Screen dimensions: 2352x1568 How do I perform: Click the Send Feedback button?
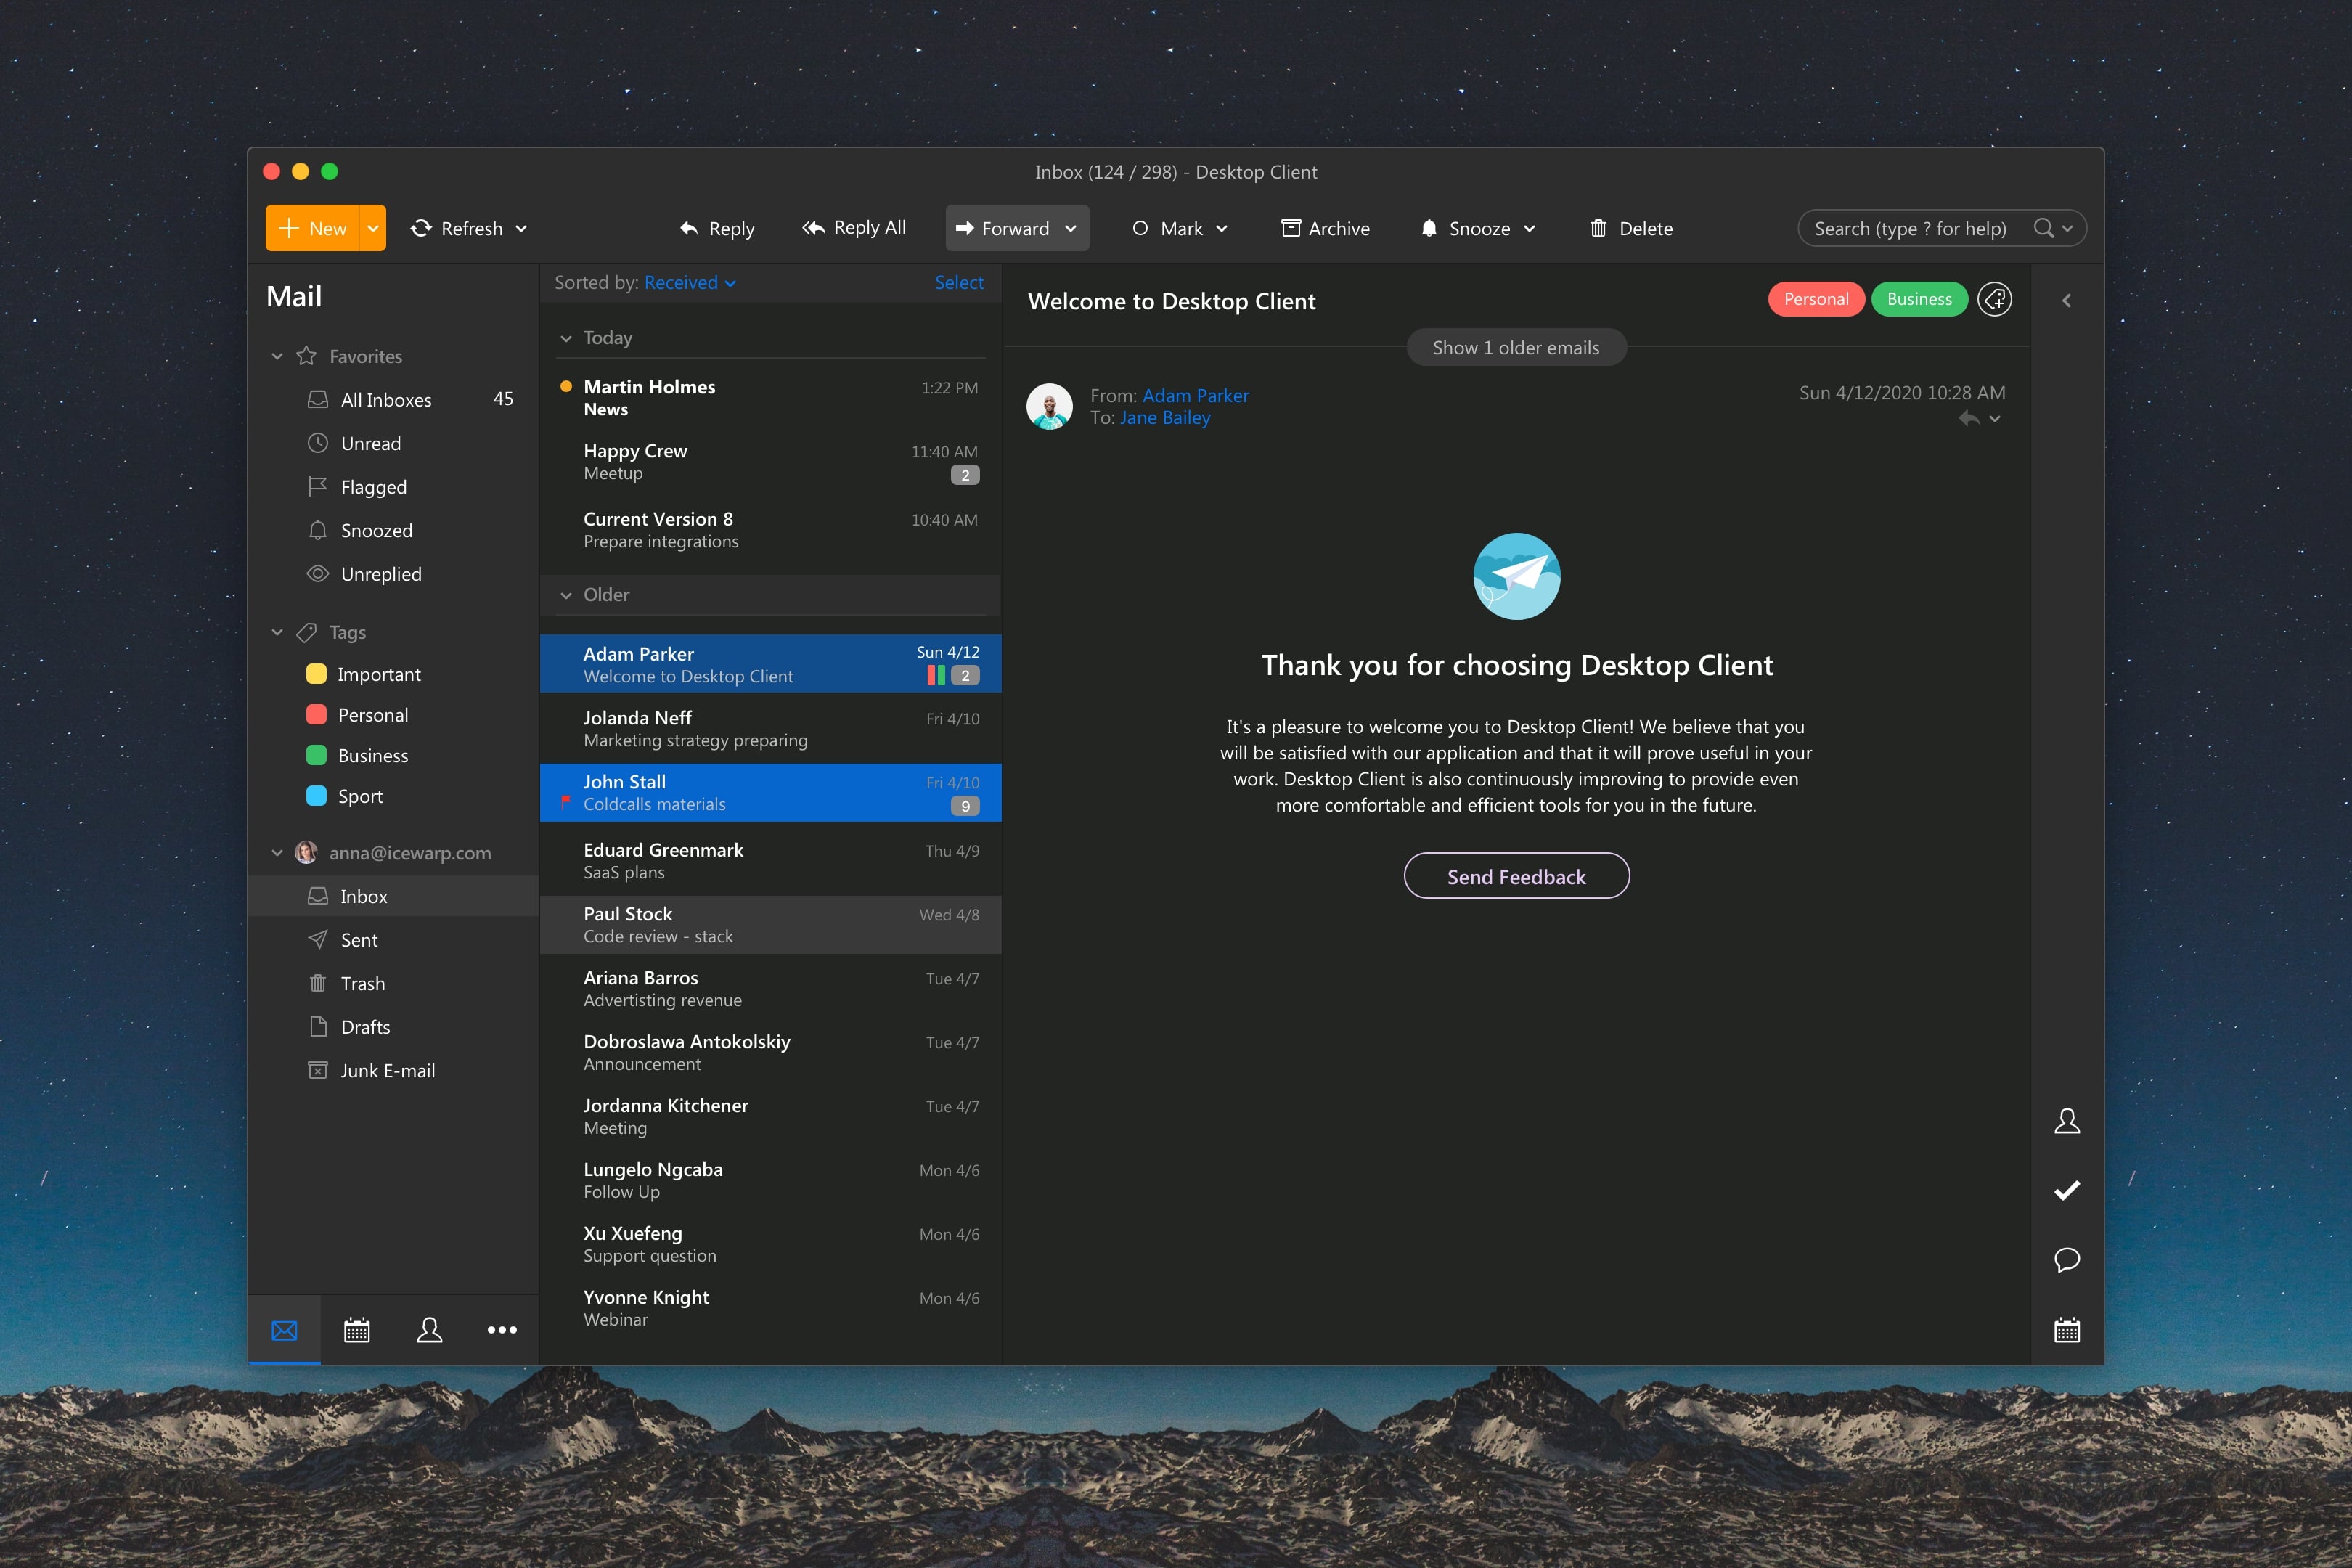[1516, 876]
